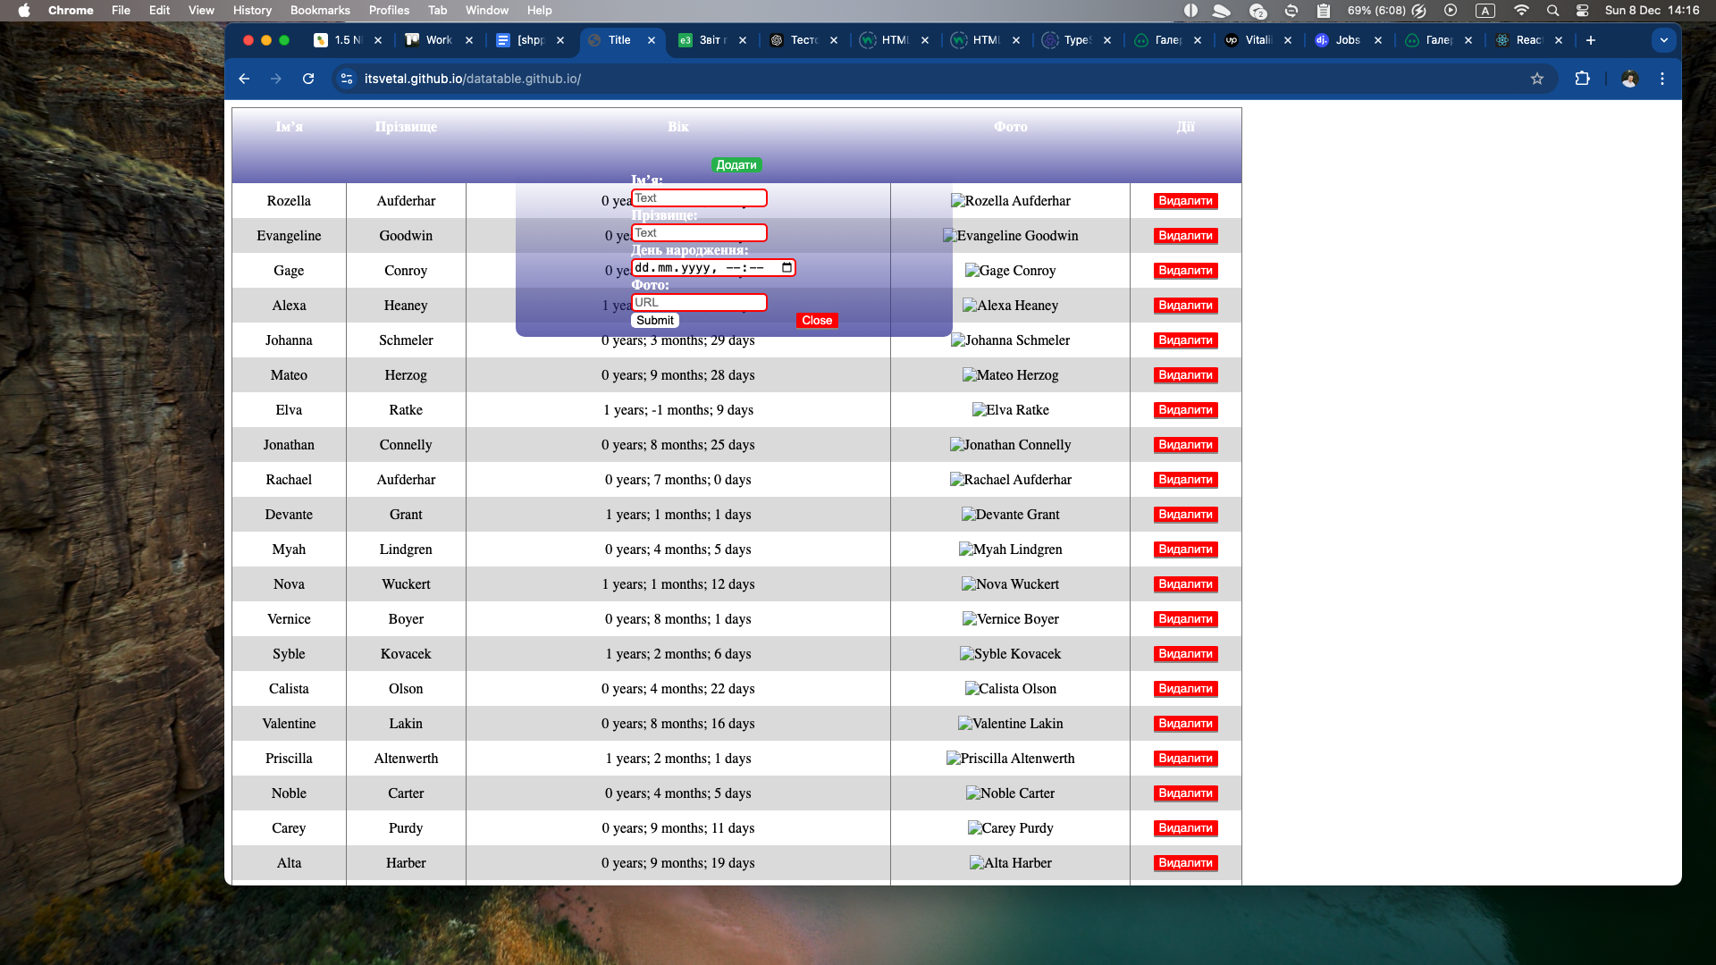Viewport: 1716px width, 965px height.
Task: Click the address bar URL
Action: click(473, 79)
